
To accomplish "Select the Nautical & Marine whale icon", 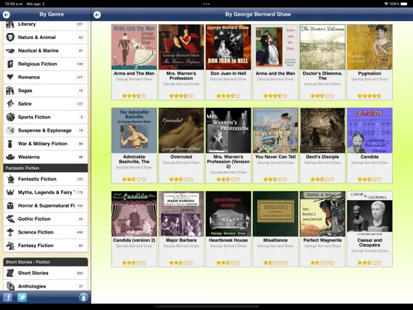I will coord(10,51).
